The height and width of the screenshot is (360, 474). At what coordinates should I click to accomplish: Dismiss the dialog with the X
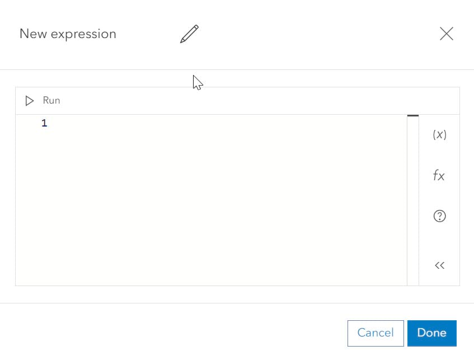pos(446,34)
